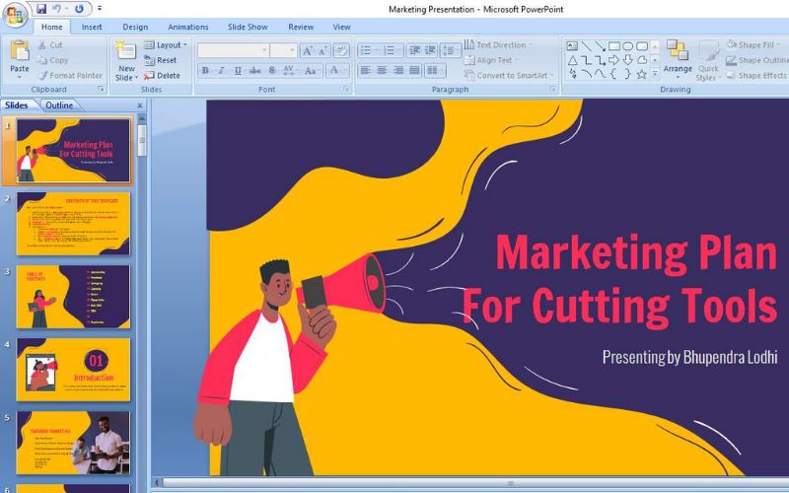Open the font size combo box
The image size is (789, 493).
pos(283,50)
